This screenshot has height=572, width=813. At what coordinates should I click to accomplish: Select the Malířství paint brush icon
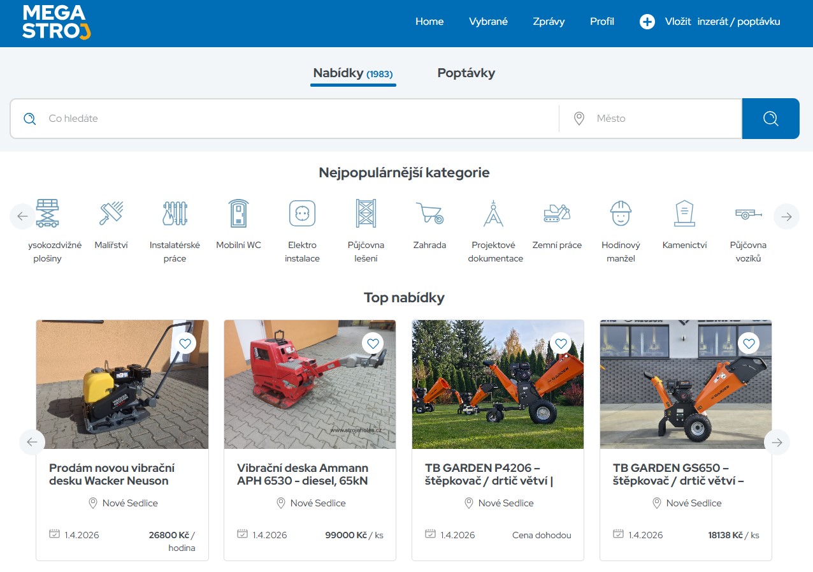coord(112,213)
